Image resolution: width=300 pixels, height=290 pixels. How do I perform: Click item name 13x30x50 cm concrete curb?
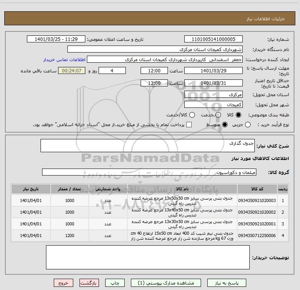[x=182, y=224]
